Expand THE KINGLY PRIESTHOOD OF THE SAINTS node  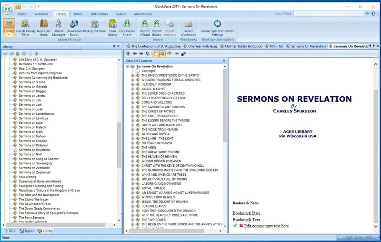[x=132, y=75]
